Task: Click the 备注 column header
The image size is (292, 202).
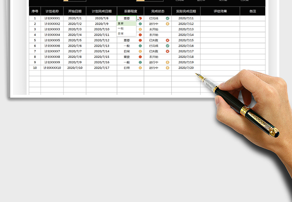Action: (x=253, y=11)
